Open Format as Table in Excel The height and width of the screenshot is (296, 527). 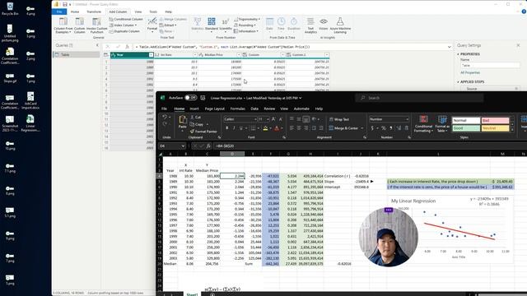point(442,124)
